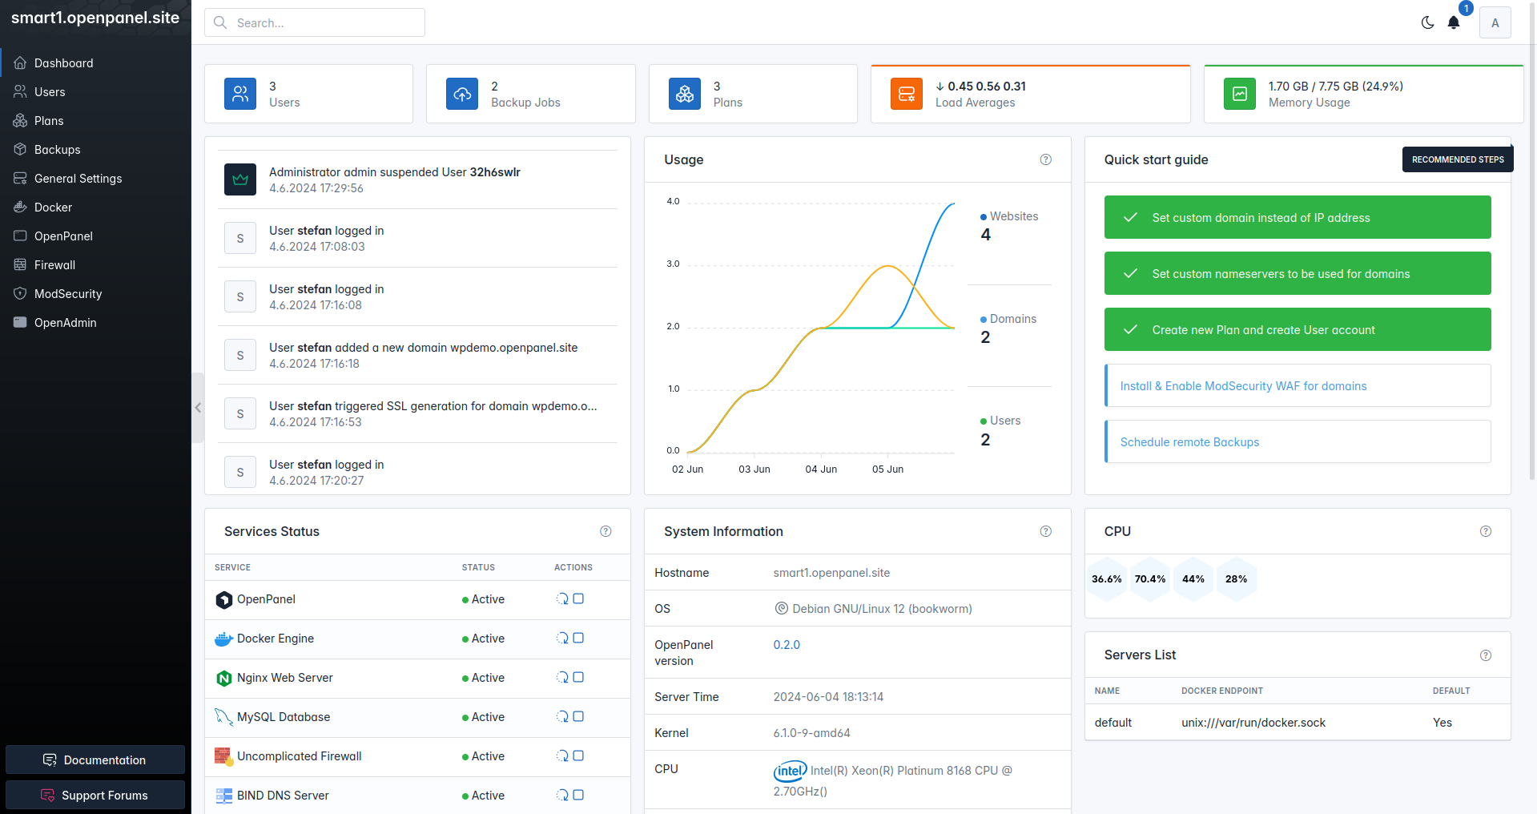Toggle the Websites series in Usage legend
The image size is (1537, 814).
pos(1009,216)
